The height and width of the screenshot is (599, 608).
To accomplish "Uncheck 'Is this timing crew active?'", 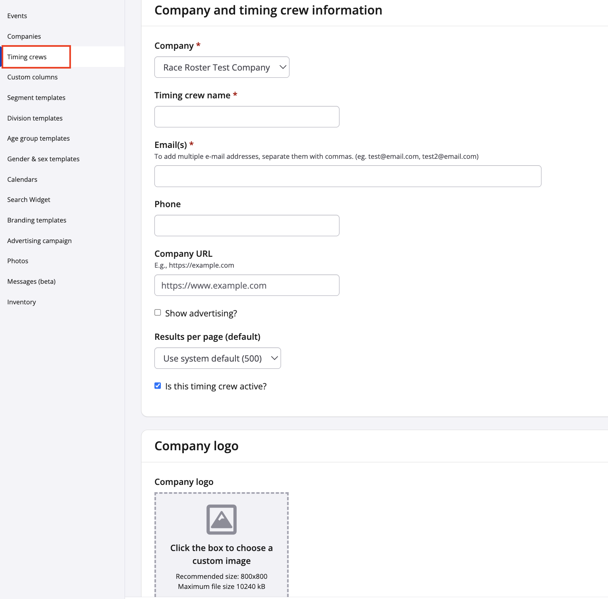I will pos(158,386).
